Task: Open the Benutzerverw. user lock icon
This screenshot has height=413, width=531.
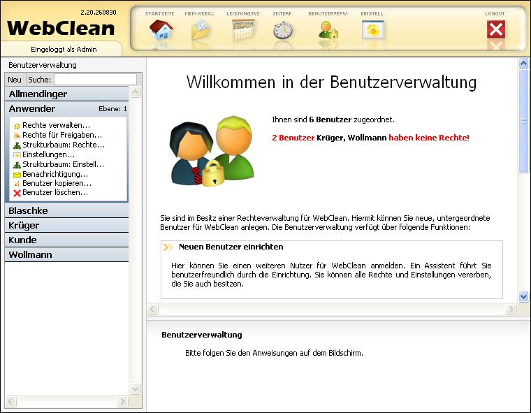Action: pos(328,30)
